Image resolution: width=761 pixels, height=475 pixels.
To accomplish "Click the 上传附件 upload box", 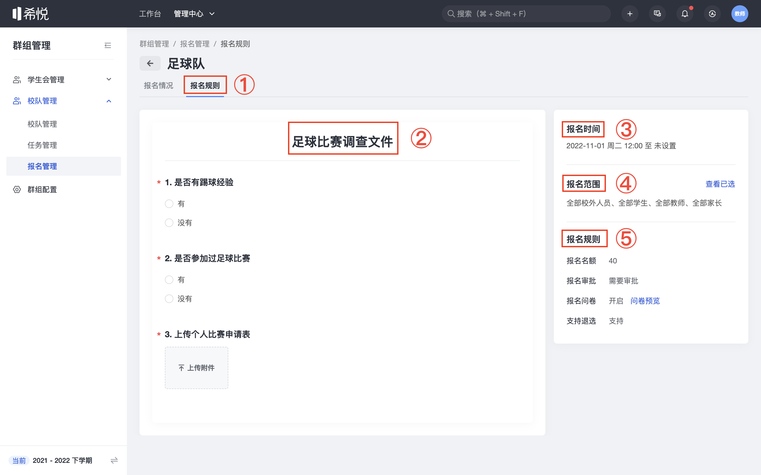I will (197, 368).
